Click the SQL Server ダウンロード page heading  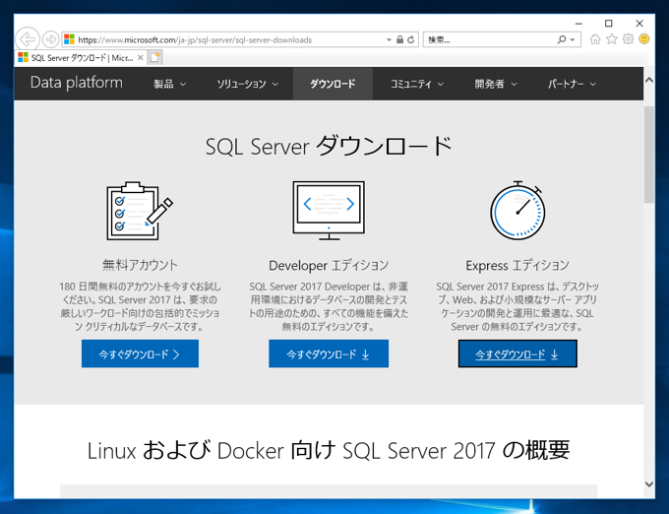coord(329,146)
